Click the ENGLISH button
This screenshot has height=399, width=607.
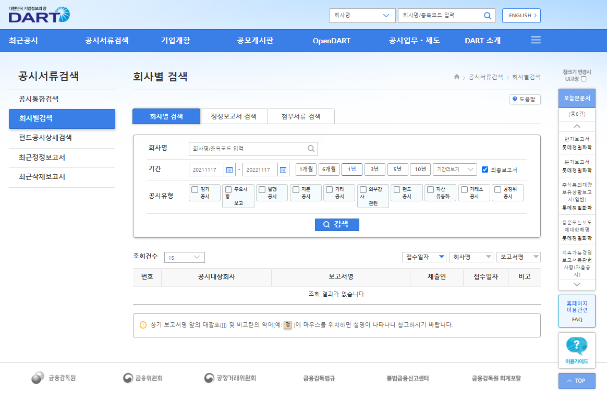pos(521,16)
